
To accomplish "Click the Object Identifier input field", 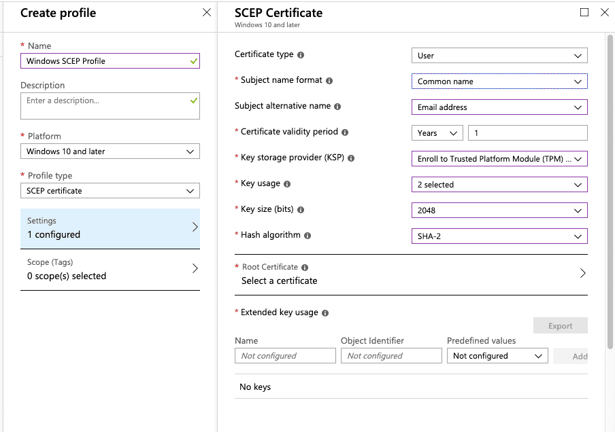I will (391, 356).
